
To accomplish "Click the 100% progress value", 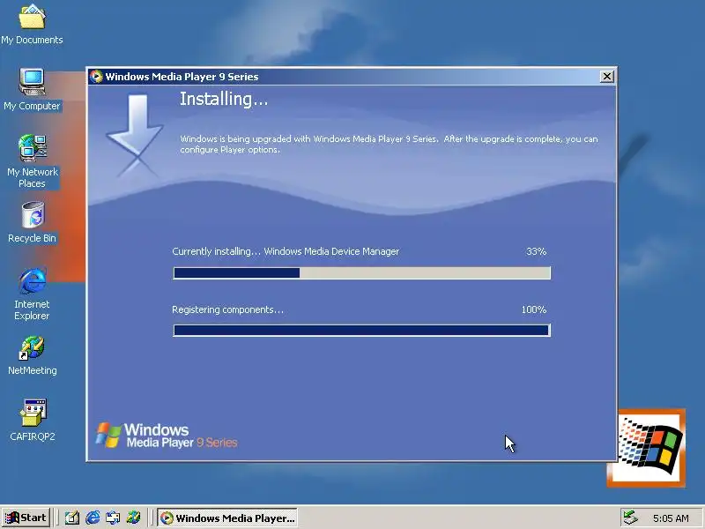I will pyautogui.click(x=534, y=309).
